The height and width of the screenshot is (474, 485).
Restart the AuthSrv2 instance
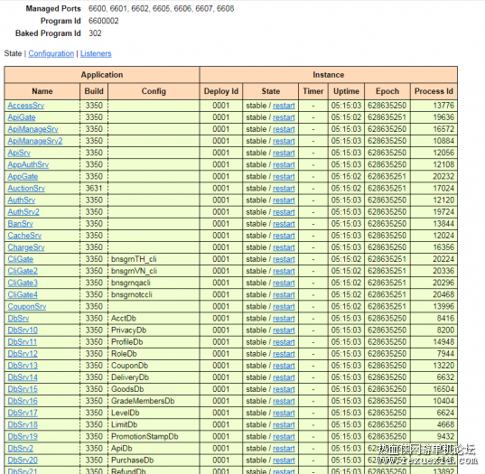coord(284,212)
